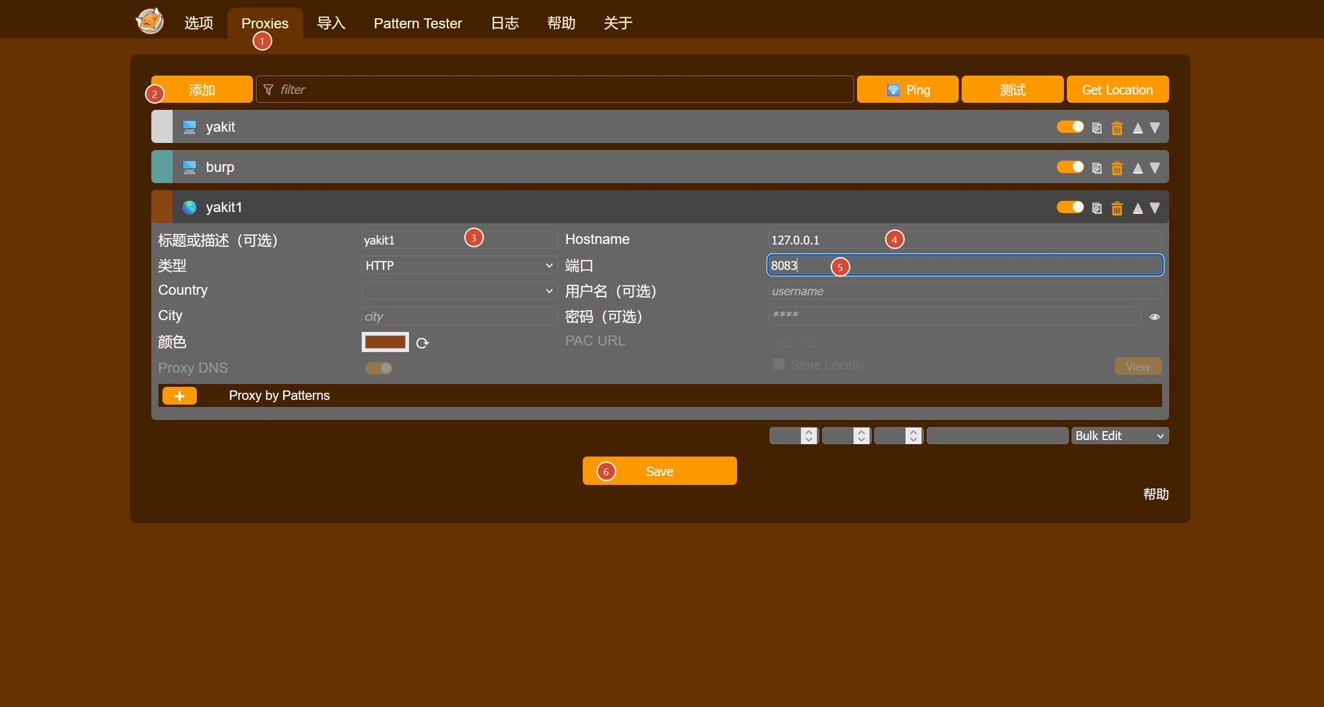Disable the yakit proxy toggle

pyautogui.click(x=1070, y=127)
